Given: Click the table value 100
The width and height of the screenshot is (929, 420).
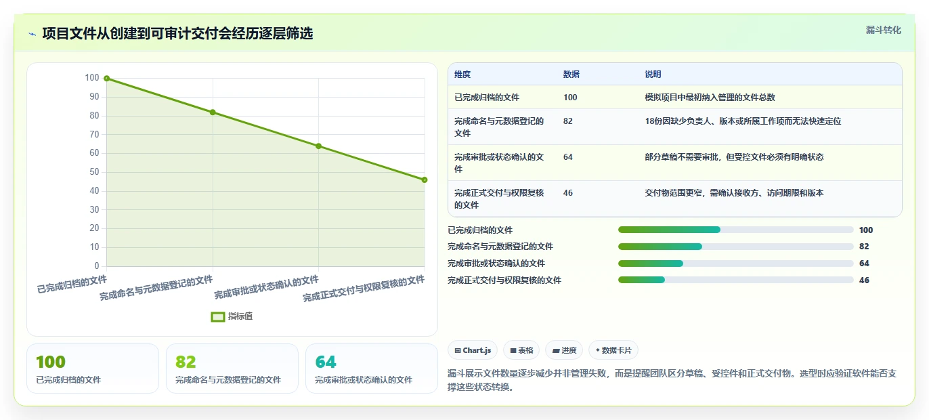Looking at the screenshot, I should tap(570, 98).
